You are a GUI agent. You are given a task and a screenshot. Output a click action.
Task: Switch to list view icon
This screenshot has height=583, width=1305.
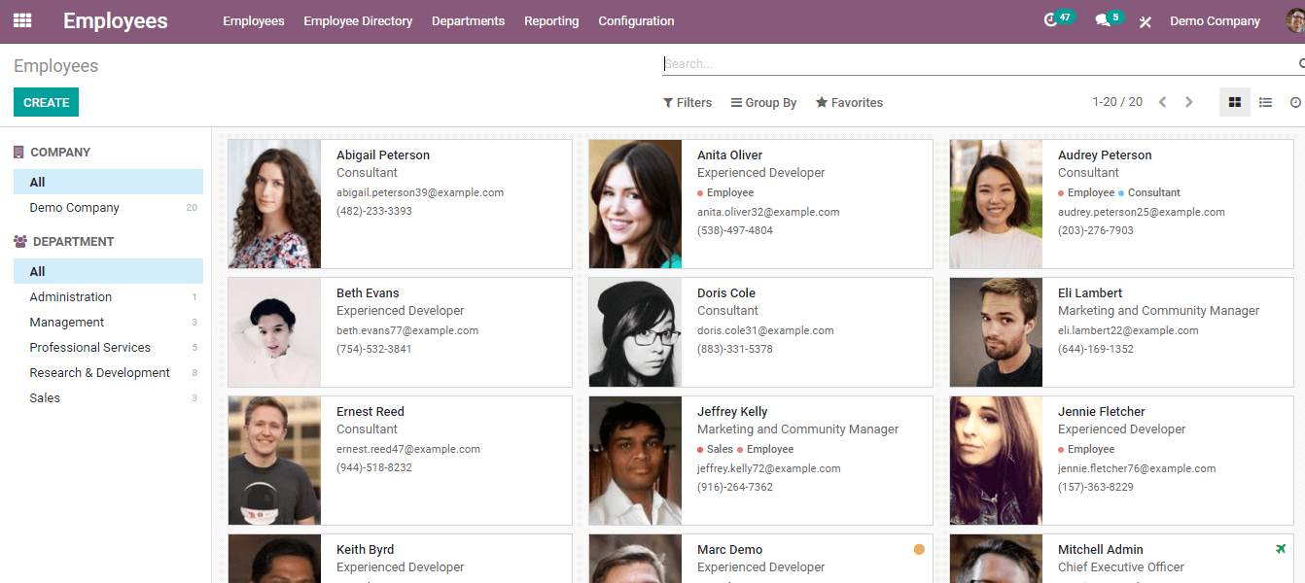pyautogui.click(x=1265, y=102)
